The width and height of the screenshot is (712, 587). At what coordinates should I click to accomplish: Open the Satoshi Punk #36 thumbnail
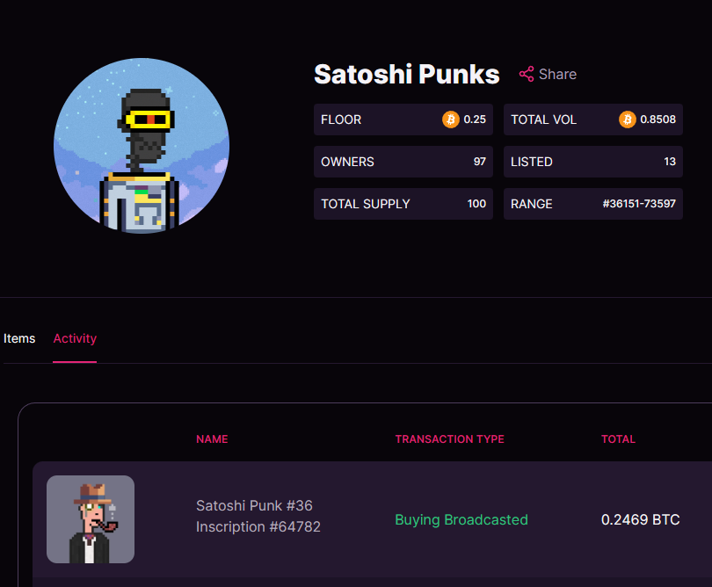click(x=91, y=519)
